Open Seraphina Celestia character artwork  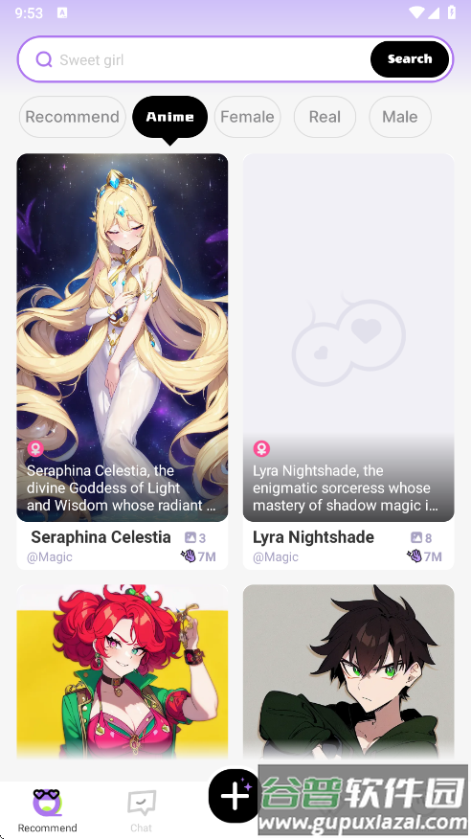[x=123, y=337]
